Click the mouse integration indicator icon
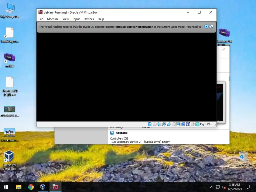Viewport: 256px width, 192px height. 193,124
